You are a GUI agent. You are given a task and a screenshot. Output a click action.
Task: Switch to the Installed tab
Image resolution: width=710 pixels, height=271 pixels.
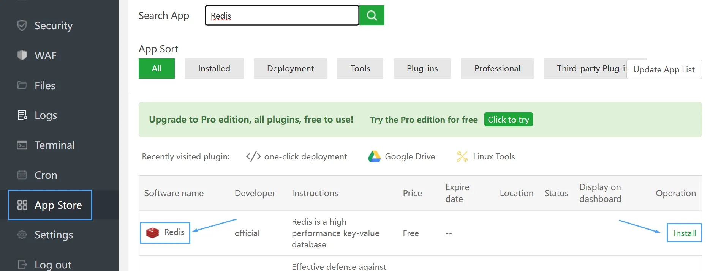pyautogui.click(x=214, y=68)
